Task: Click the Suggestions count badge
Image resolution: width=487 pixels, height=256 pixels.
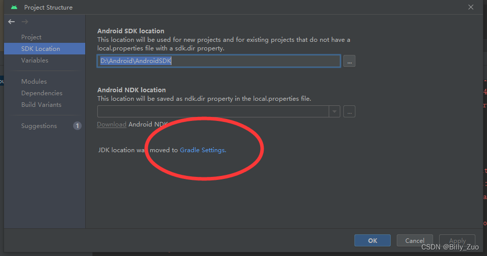Action: click(x=77, y=125)
